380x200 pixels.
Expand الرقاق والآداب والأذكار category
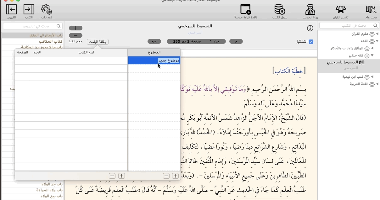372,48
